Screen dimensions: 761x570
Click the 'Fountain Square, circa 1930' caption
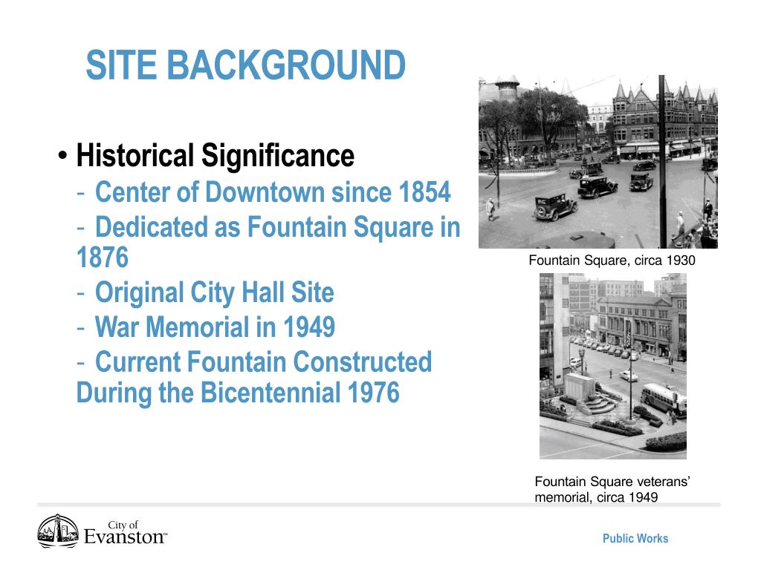tap(612, 261)
